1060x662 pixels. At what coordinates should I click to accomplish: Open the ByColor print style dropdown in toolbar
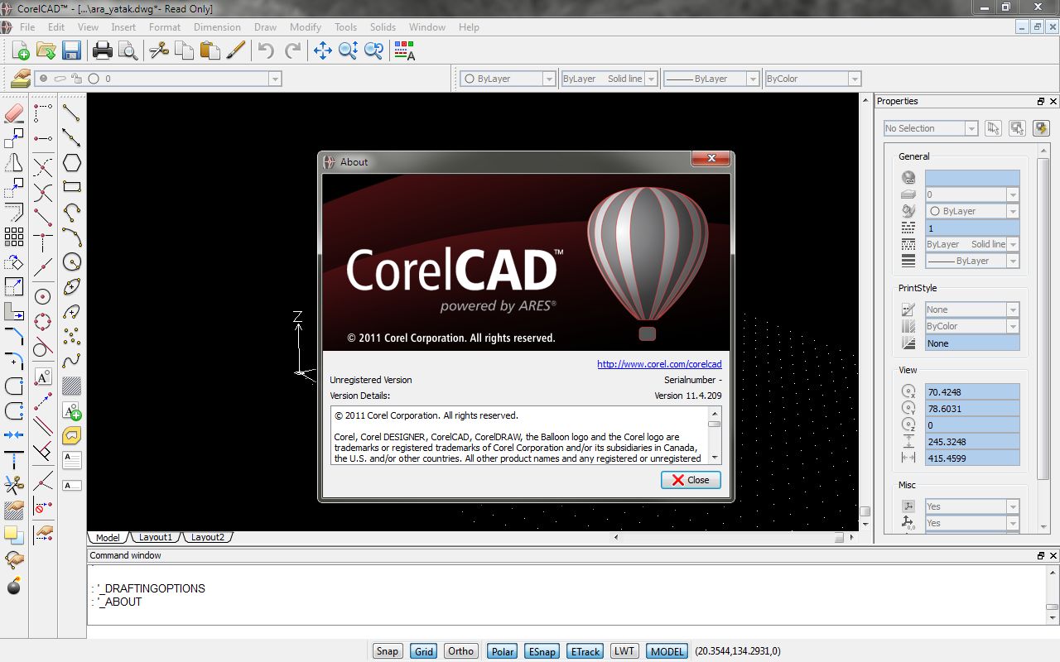(x=855, y=79)
